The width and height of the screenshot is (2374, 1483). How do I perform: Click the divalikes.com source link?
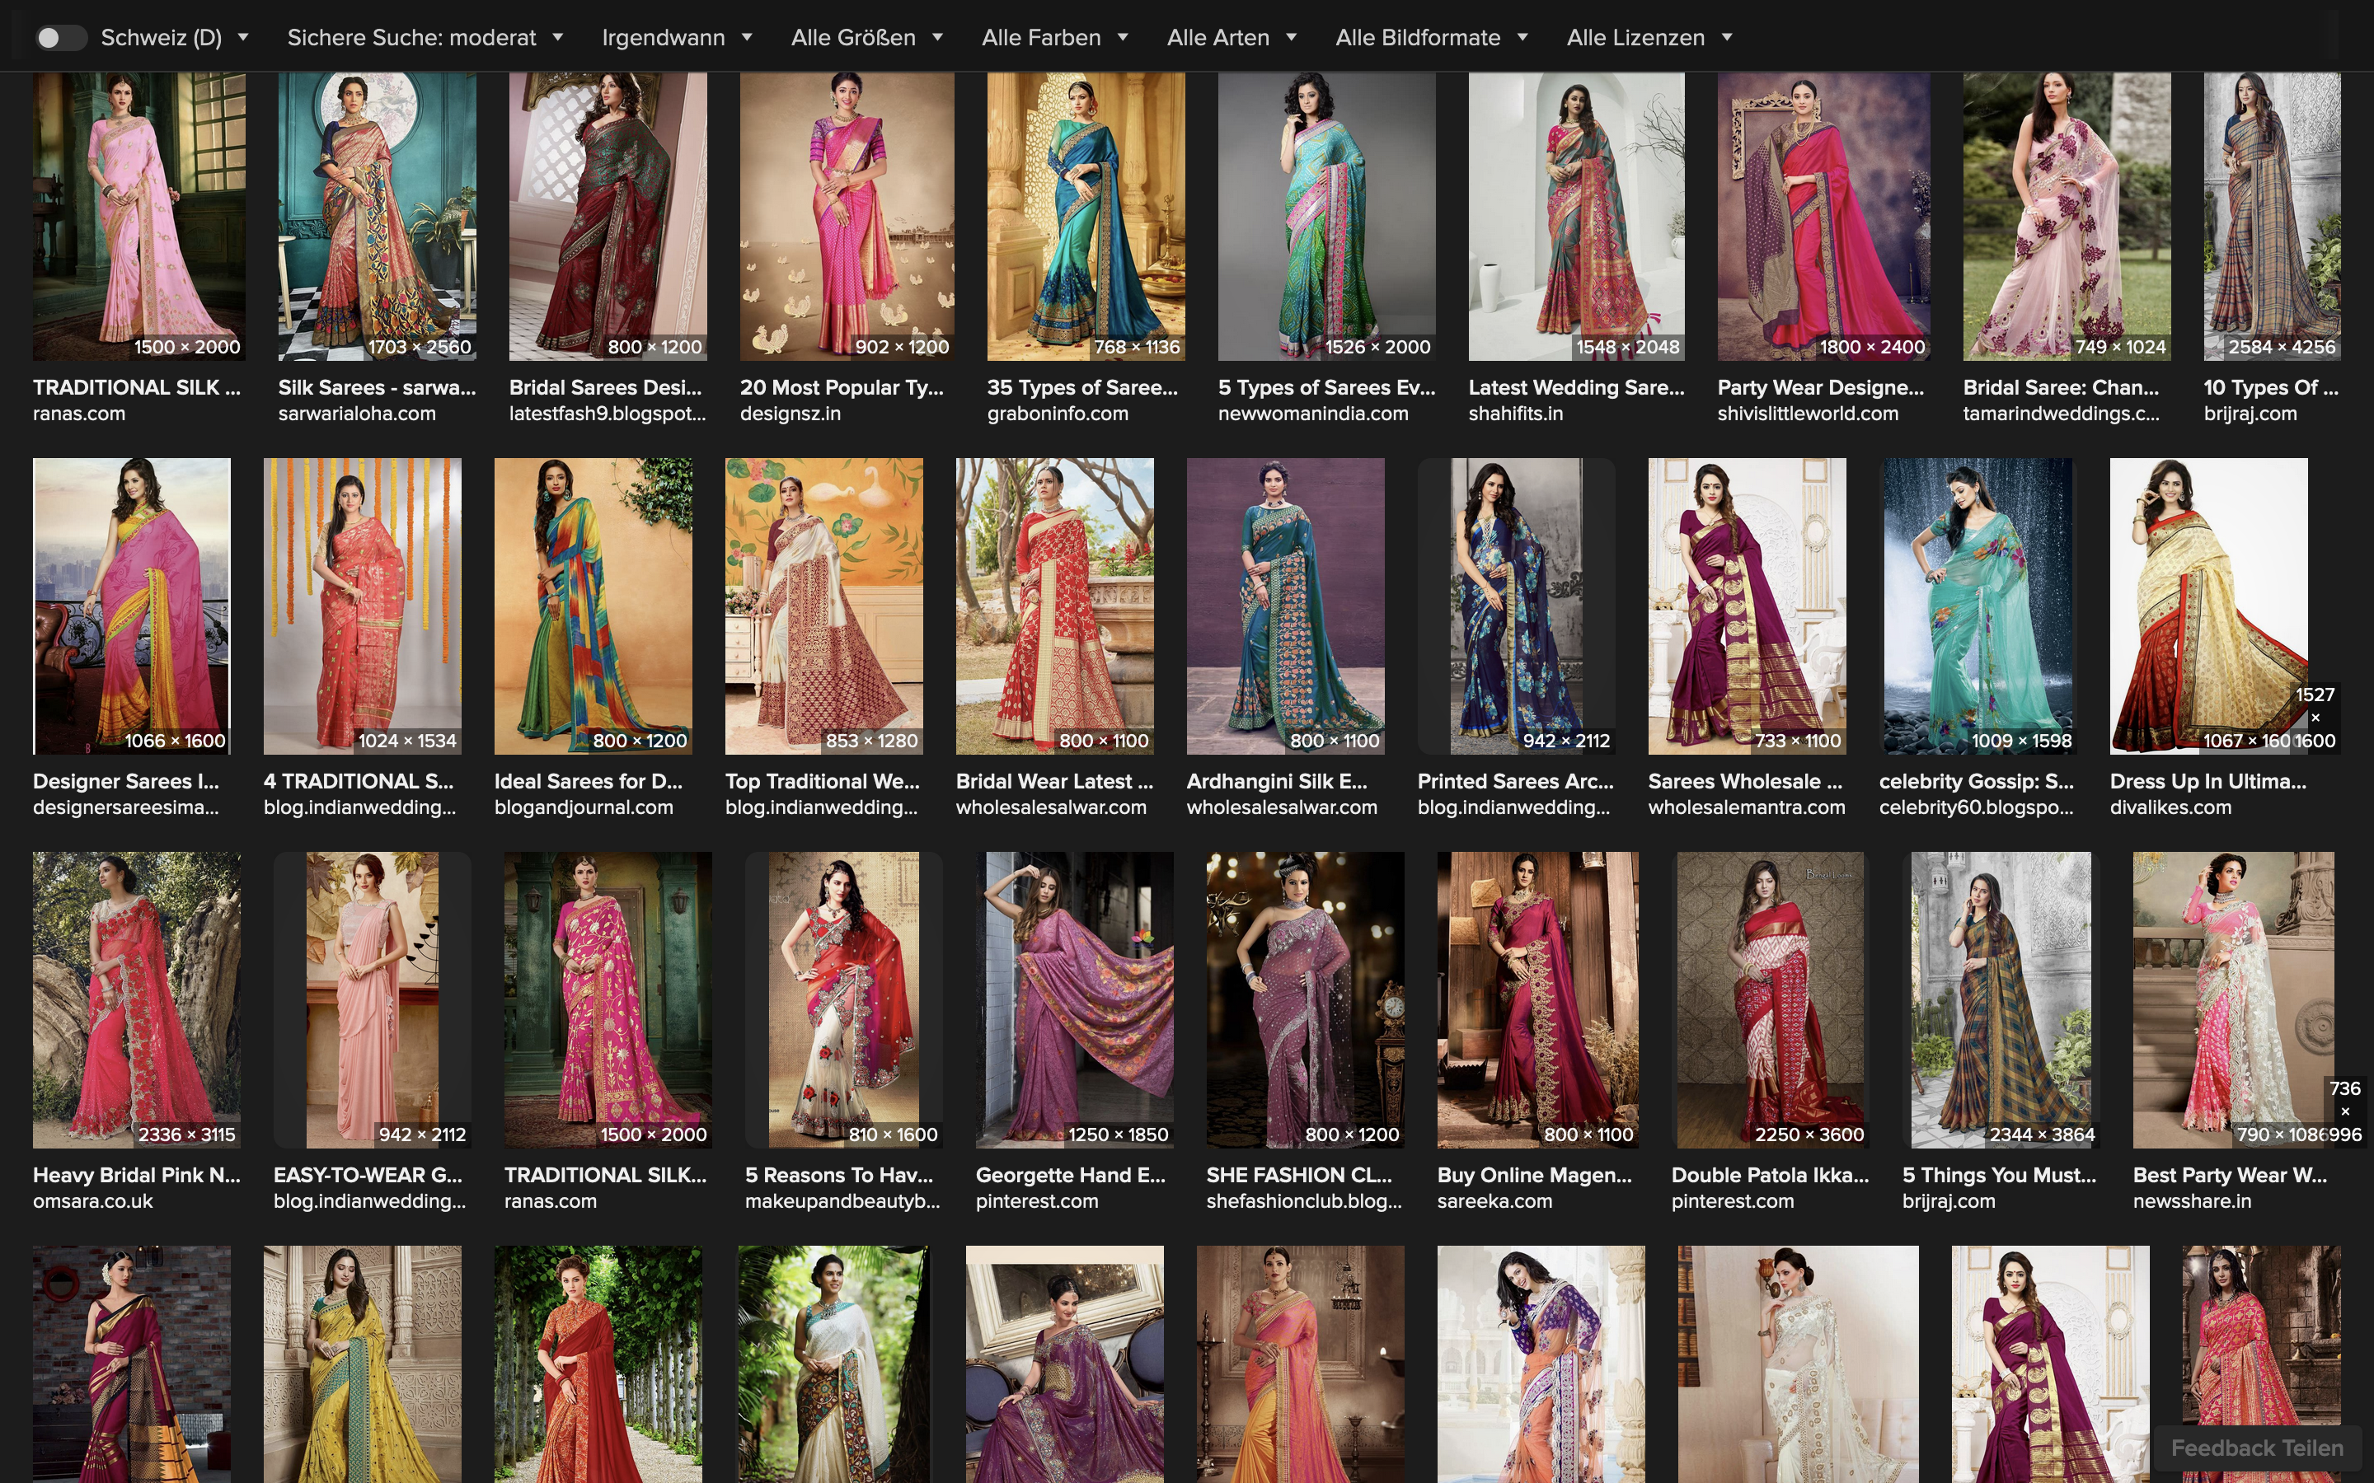tap(2170, 808)
